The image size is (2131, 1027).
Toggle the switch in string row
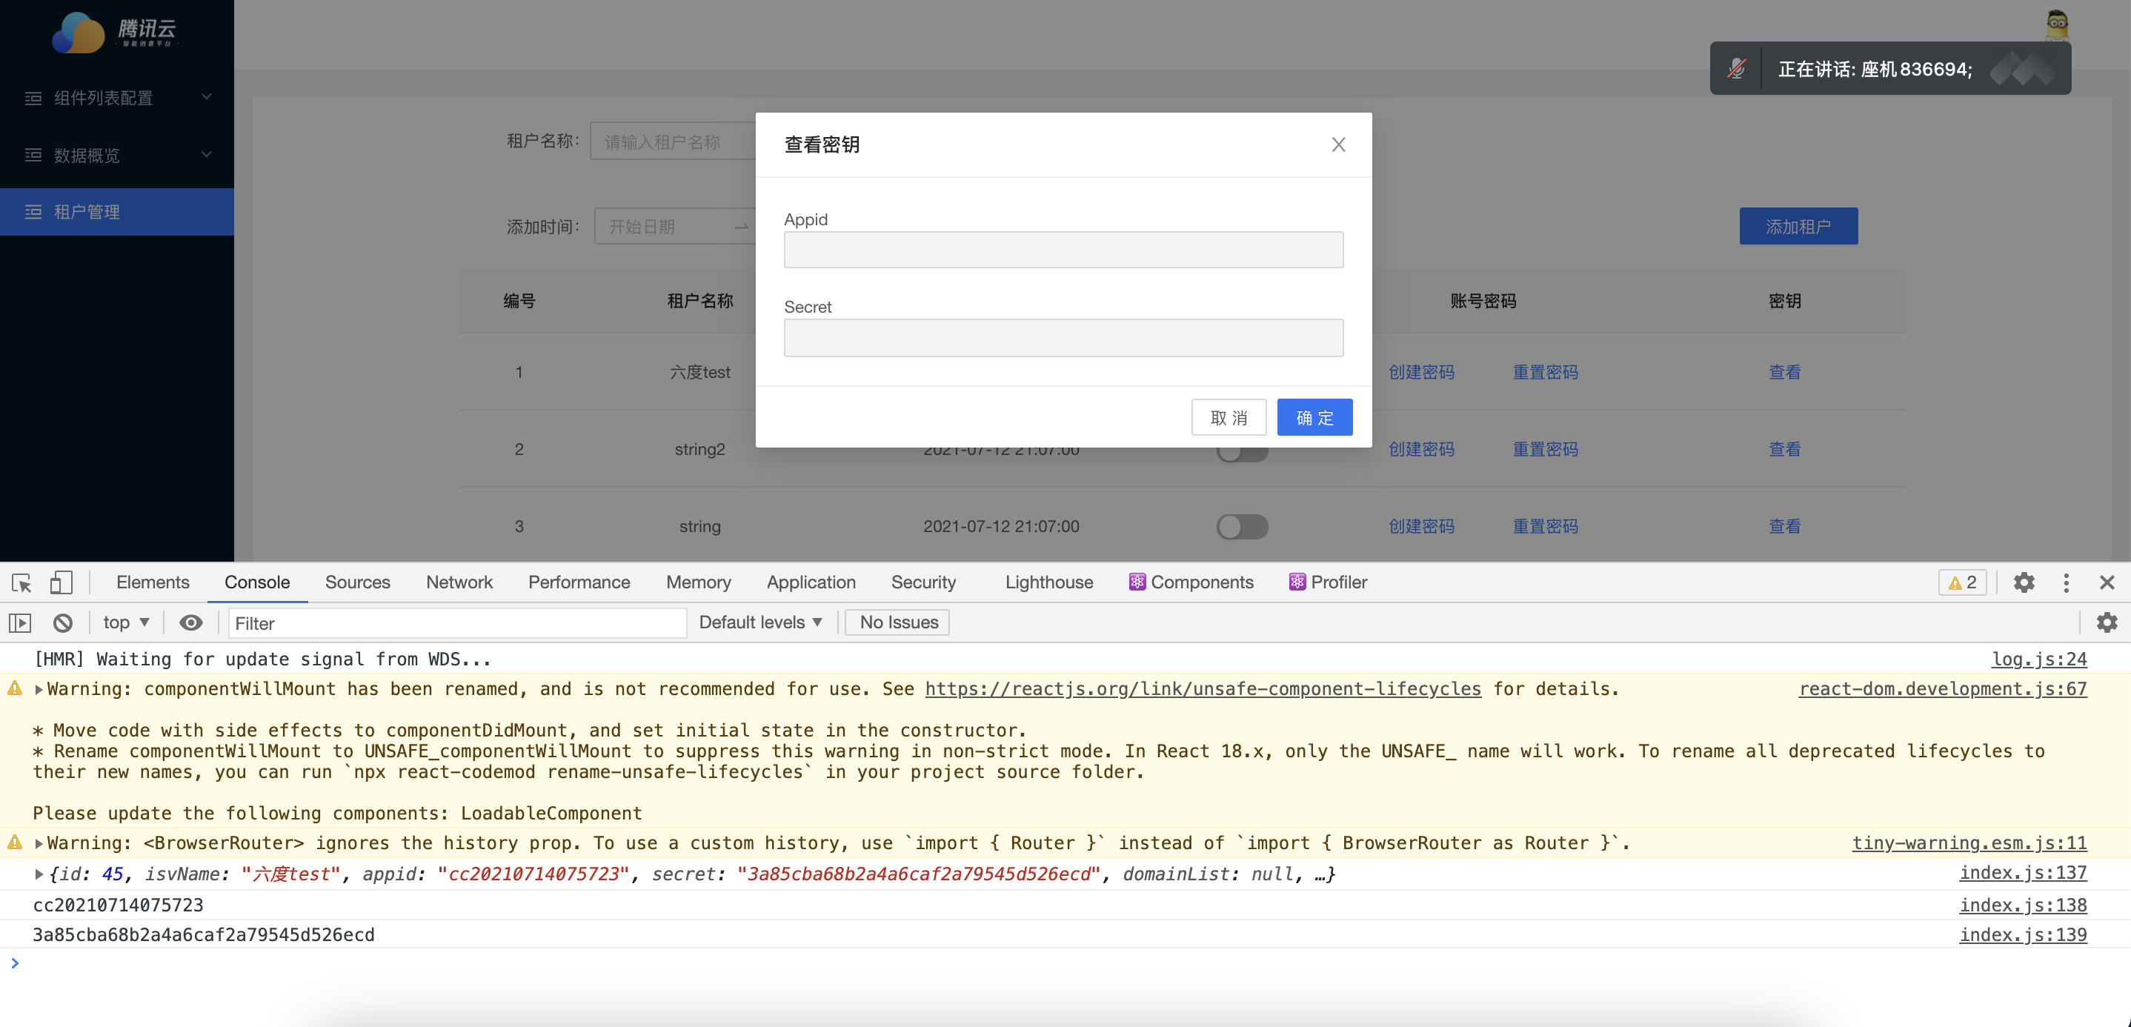pos(1242,526)
